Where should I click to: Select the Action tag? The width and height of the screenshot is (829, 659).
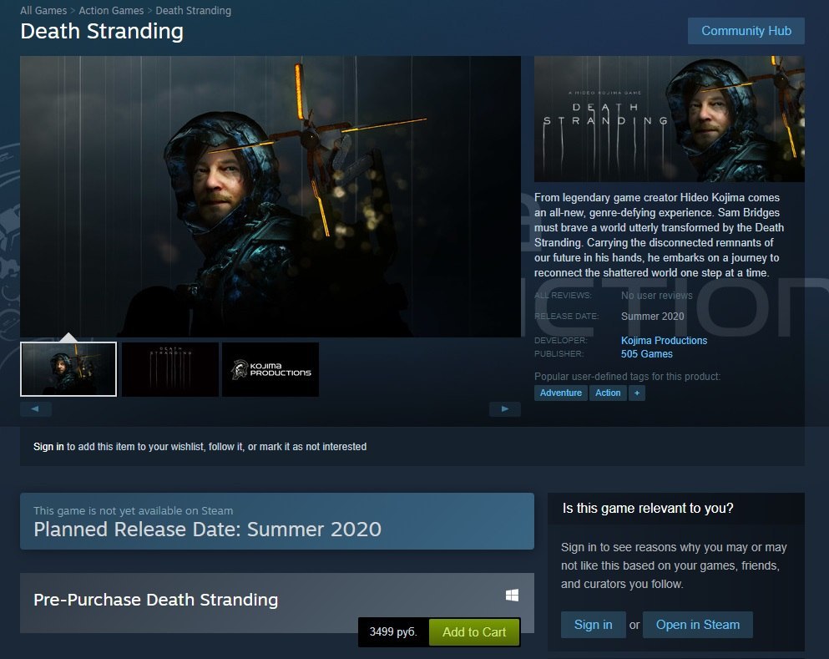(608, 393)
